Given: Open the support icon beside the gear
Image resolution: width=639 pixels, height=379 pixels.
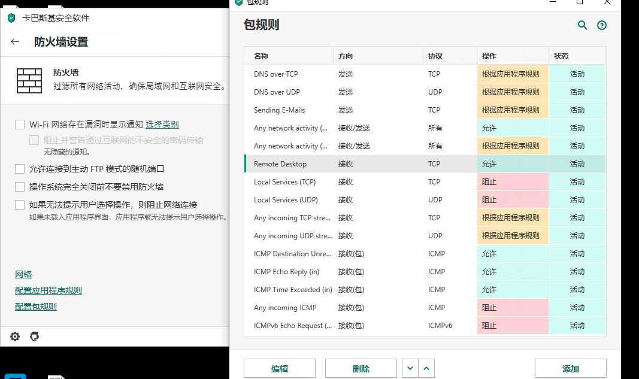Looking at the screenshot, I should point(35,336).
